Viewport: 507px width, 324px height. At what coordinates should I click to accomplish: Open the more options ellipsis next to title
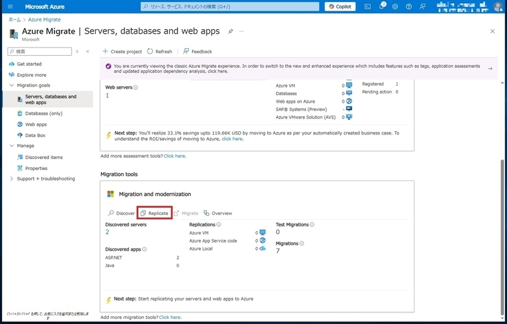tap(241, 31)
